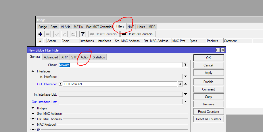Image resolution: width=263 pixels, height=132 pixels.
Task: Collapse the Interfaces section
Action: click(x=33, y=71)
